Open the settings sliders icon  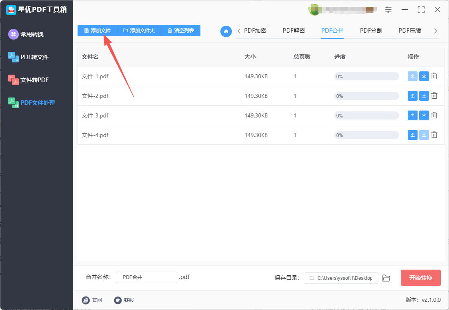[388, 10]
